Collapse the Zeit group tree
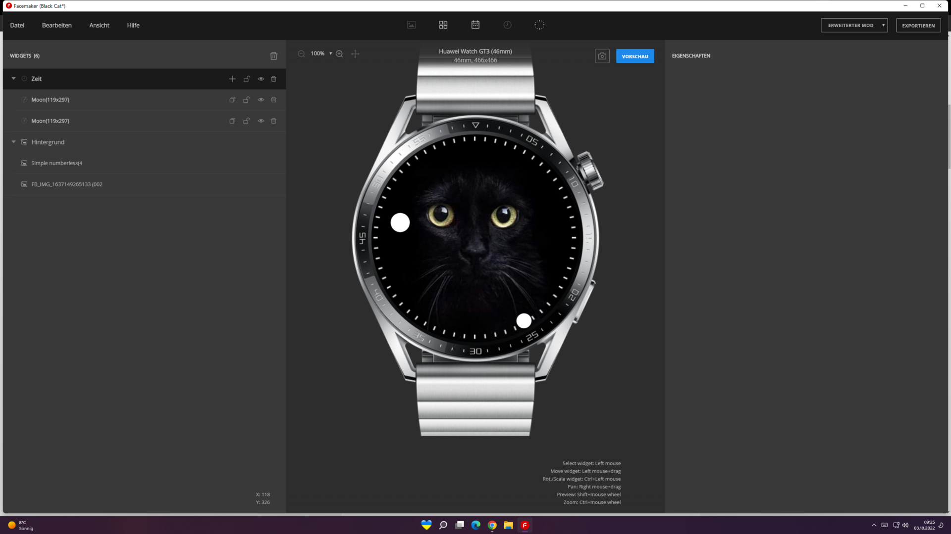 14,79
